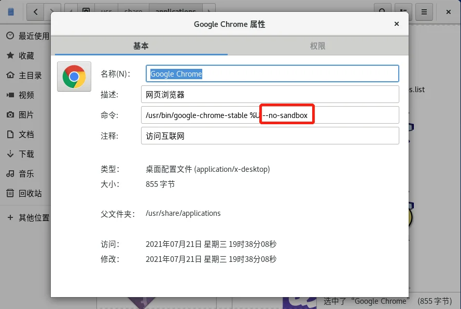Click the 访问 timestamp 2021年07月21日 value
The image size is (461, 309).
pos(211,244)
